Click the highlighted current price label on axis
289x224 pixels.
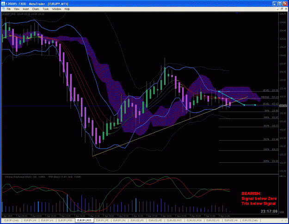click(283, 106)
